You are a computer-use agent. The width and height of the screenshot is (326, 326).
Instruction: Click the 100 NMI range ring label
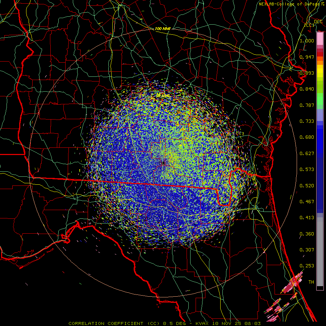tap(163, 29)
